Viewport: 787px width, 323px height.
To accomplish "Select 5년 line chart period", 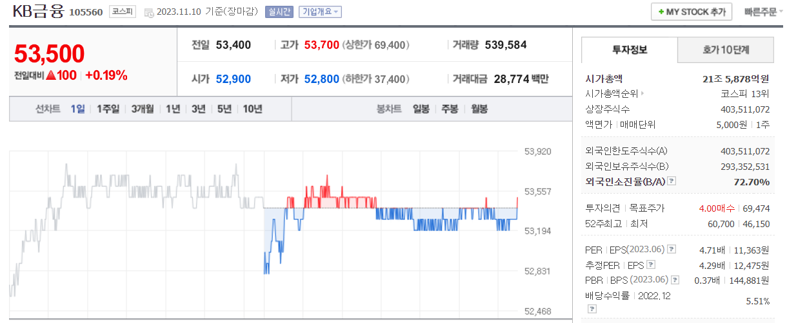I will click(x=224, y=109).
